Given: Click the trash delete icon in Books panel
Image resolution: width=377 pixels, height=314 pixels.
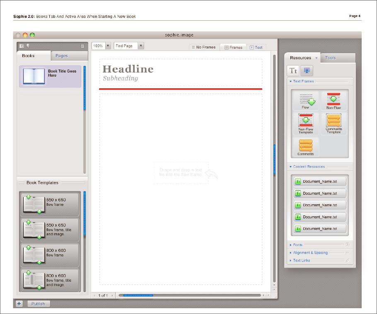Looking at the screenshot, I should pos(82,46).
